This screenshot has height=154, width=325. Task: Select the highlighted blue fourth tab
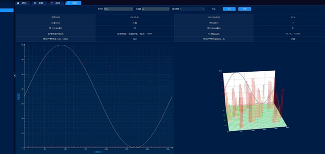click(73, 3)
